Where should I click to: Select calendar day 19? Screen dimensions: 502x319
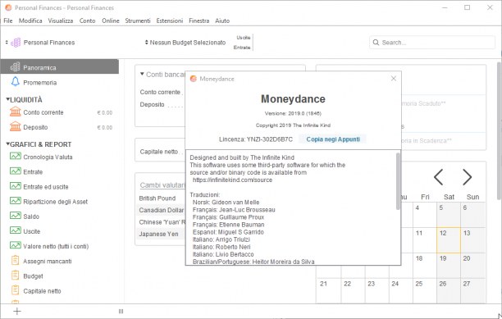[449, 266]
